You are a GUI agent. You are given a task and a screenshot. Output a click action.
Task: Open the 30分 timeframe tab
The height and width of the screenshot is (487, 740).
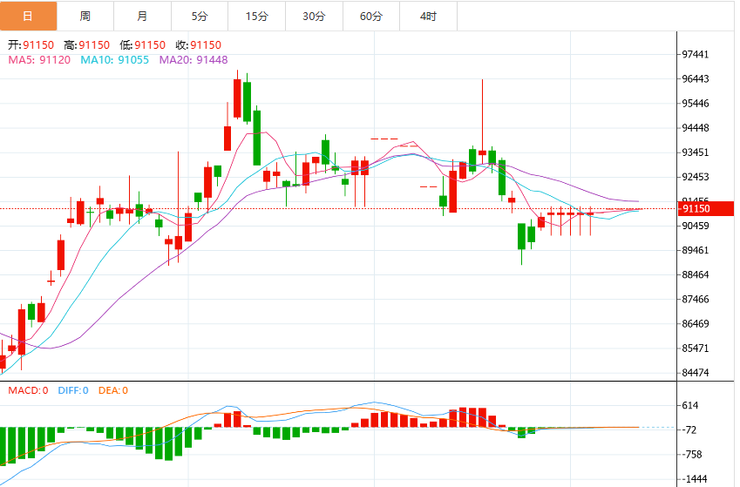point(314,16)
